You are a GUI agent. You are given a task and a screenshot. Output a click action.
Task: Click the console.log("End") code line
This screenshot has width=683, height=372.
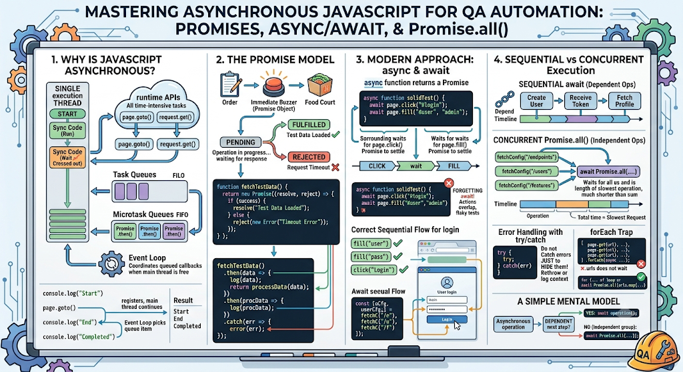69,322
